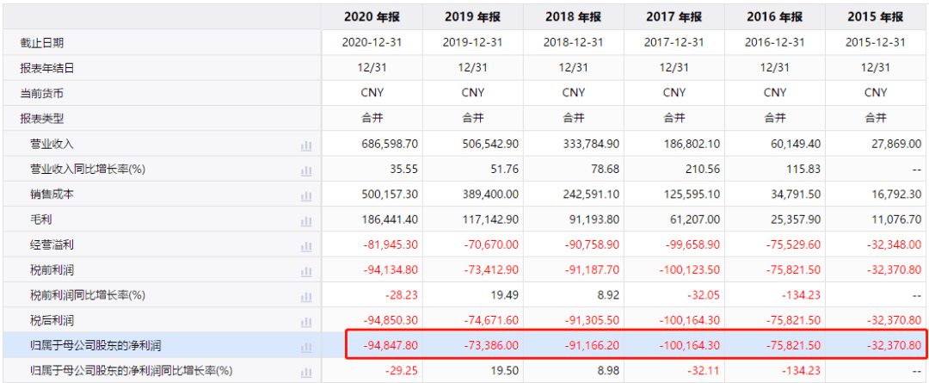929x383 pixels.
Task: Click the 销售成本 row chart icon
Action: pos(305,195)
